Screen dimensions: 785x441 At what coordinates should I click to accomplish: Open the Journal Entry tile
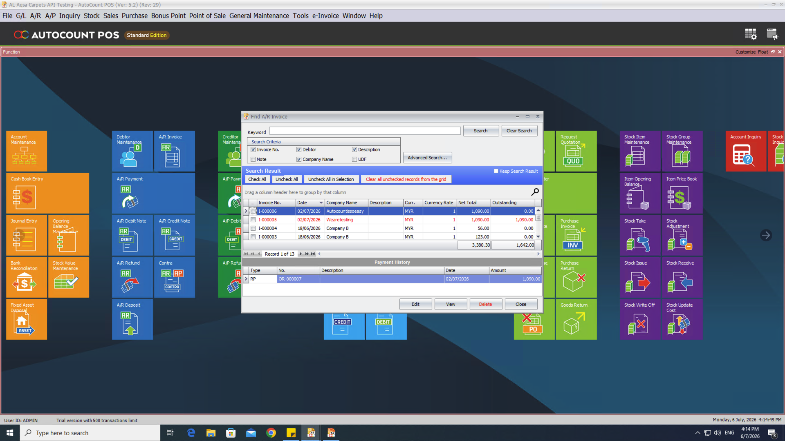(x=27, y=235)
